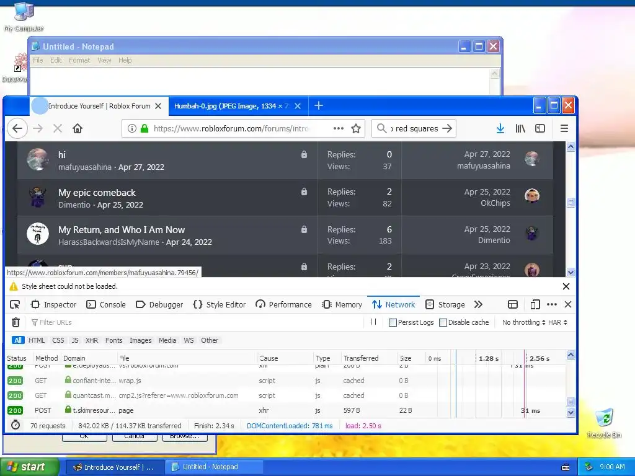Screen dimensions: 635x476
Task: Close the developer tools panel
Action: click(x=568, y=304)
